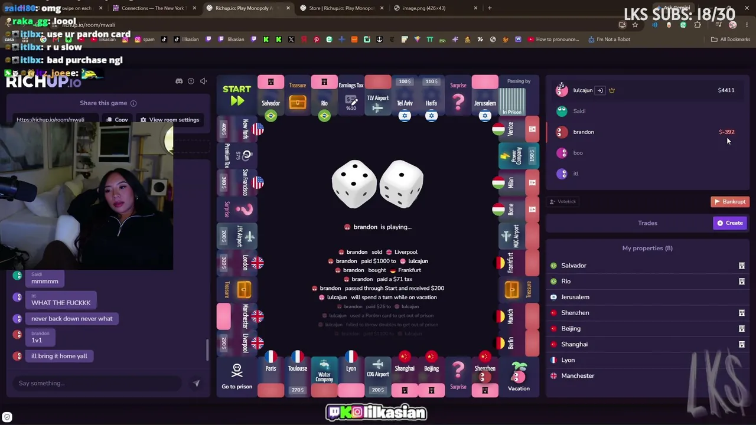Screen dimensions: 756x425
Task: Copy the room link
Action: tap(117, 120)
